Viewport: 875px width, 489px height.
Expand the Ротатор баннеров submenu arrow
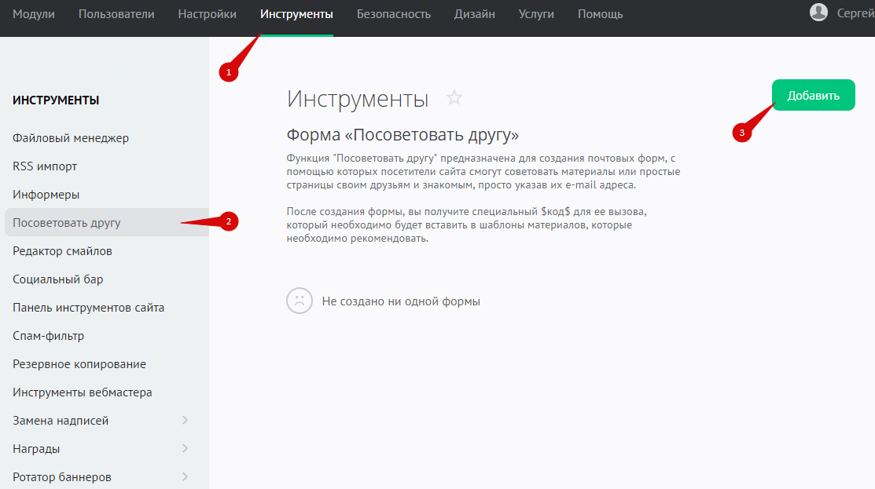click(186, 477)
